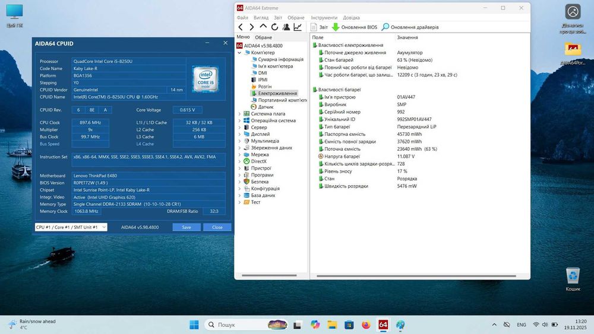Expand the Сервер node

tap(239, 128)
